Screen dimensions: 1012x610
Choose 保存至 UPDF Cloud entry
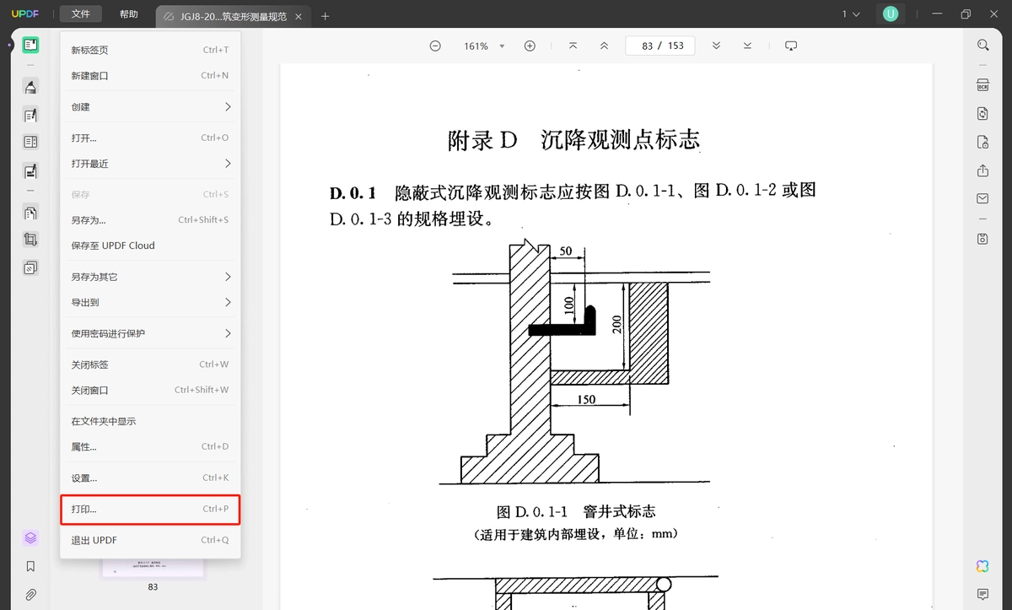tap(151, 246)
